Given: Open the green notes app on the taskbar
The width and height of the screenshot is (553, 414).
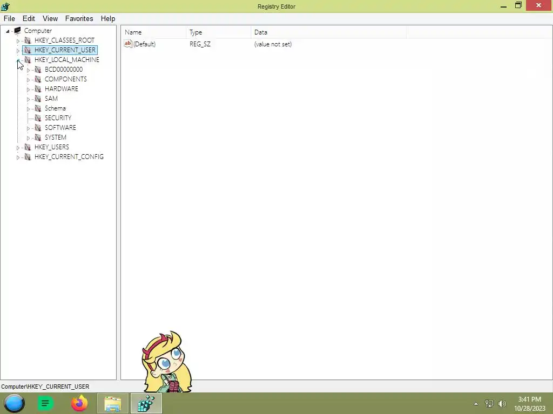Looking at the screenshot, I should click(45, 403).
